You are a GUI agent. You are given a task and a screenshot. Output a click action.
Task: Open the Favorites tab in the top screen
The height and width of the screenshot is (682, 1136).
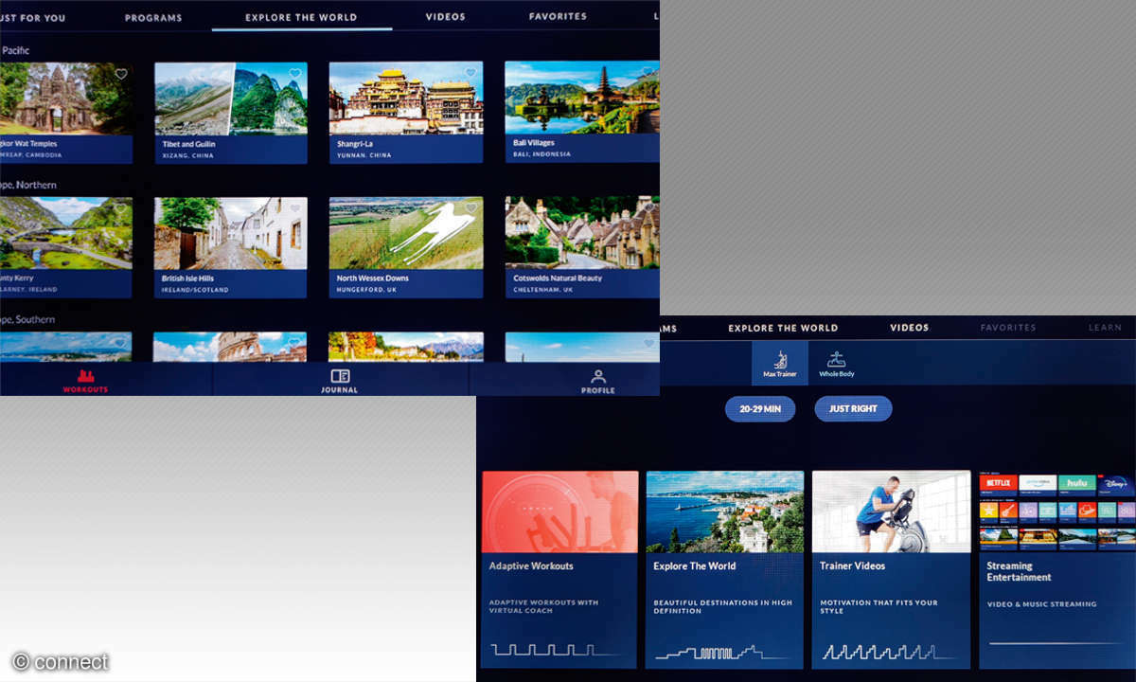(x=558, y=16)
